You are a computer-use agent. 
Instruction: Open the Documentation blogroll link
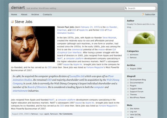pyautogui.click(x=137, y=83)
